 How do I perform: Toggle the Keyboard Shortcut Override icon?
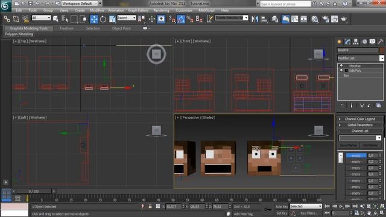click(161, 19)
